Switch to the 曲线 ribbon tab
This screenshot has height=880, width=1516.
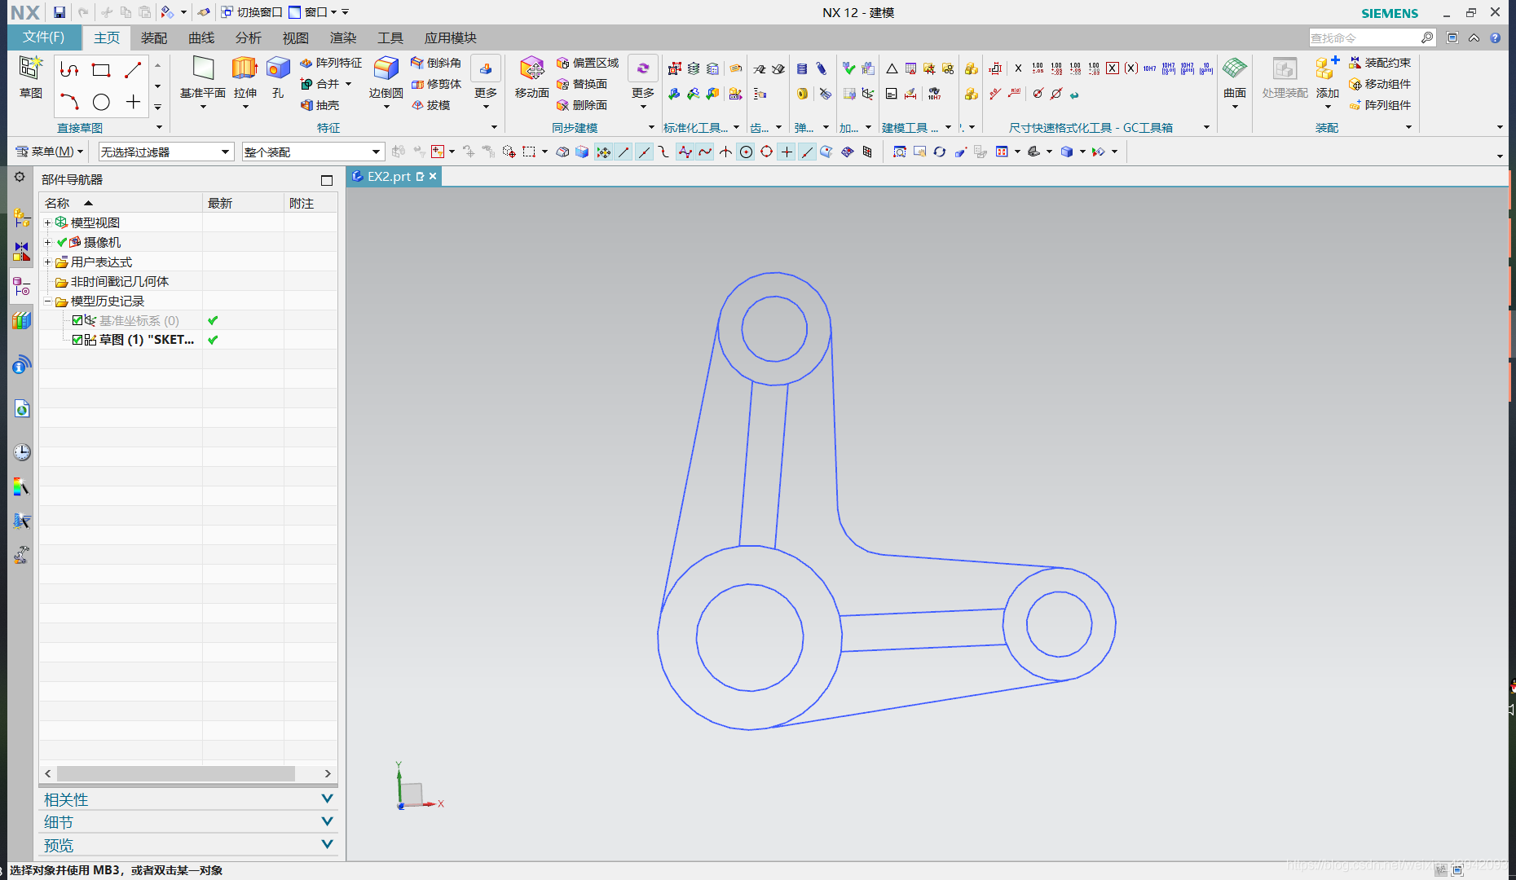point(201,37)
